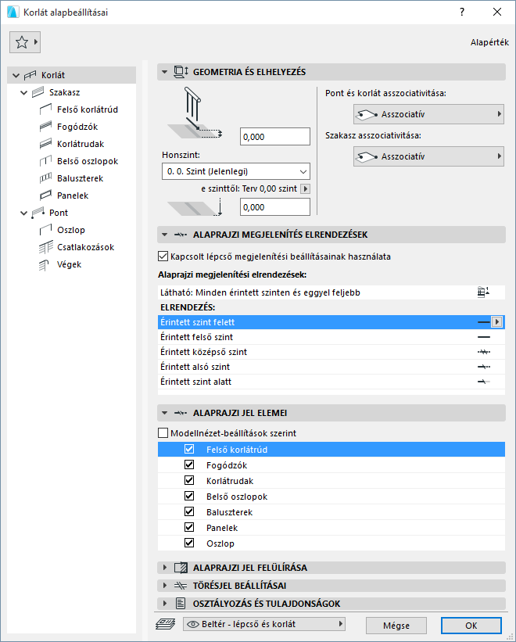Click the Mégse cancel button
Viewport: 516px width, 642px height.
[396, 626]
